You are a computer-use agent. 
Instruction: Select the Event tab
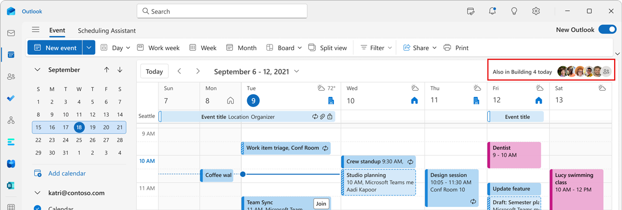tap(57, 30)
